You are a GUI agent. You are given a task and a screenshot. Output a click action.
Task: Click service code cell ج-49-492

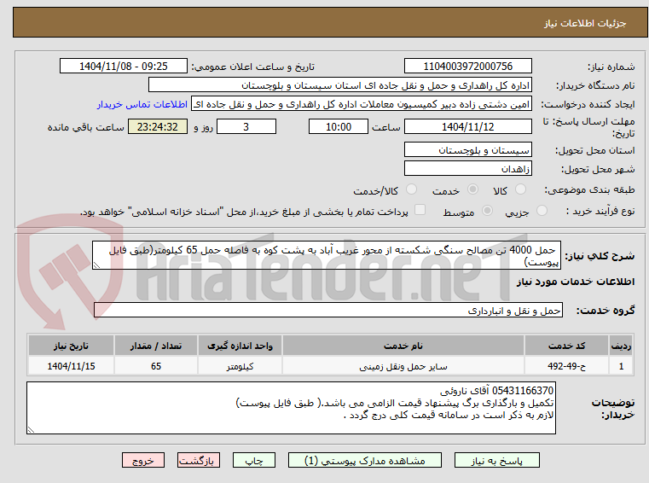(x=566, y=366)
